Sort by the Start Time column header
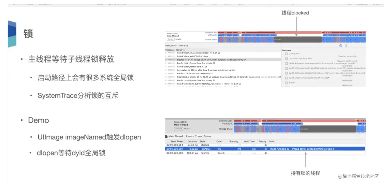The width and height of the screenshot is (384, 184). click(177, 141)
